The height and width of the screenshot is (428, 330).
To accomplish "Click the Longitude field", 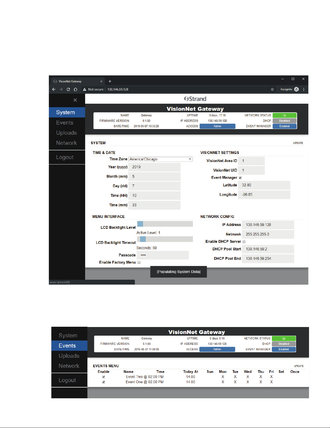I will coord(264,195).
